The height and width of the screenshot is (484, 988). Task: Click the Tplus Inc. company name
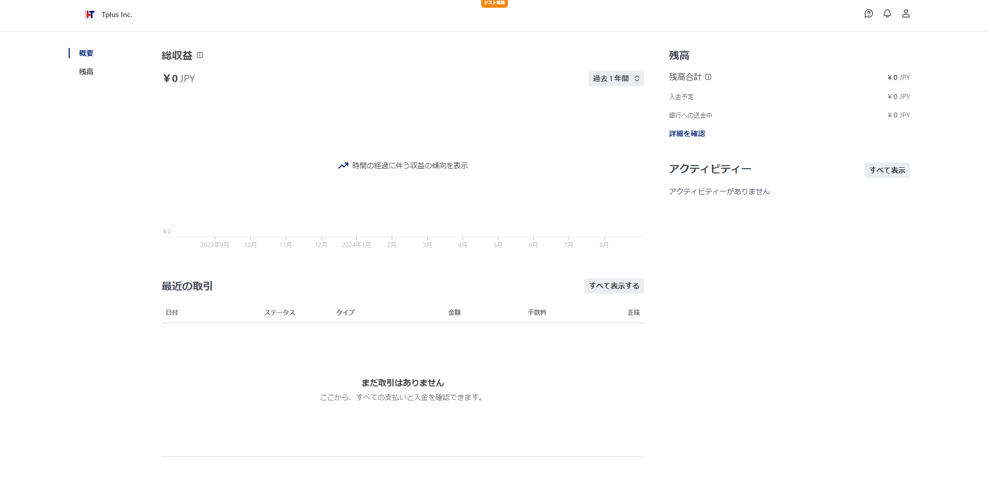point(117,14)
